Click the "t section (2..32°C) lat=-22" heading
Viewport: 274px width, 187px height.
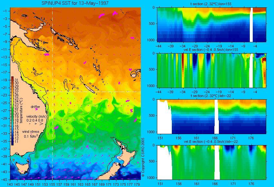(211, 96)
